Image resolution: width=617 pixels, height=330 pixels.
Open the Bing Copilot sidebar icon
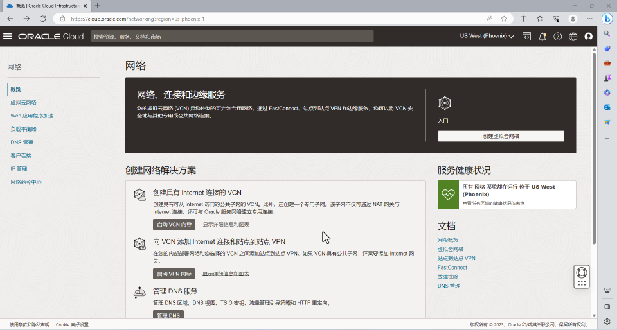(607, 19)
